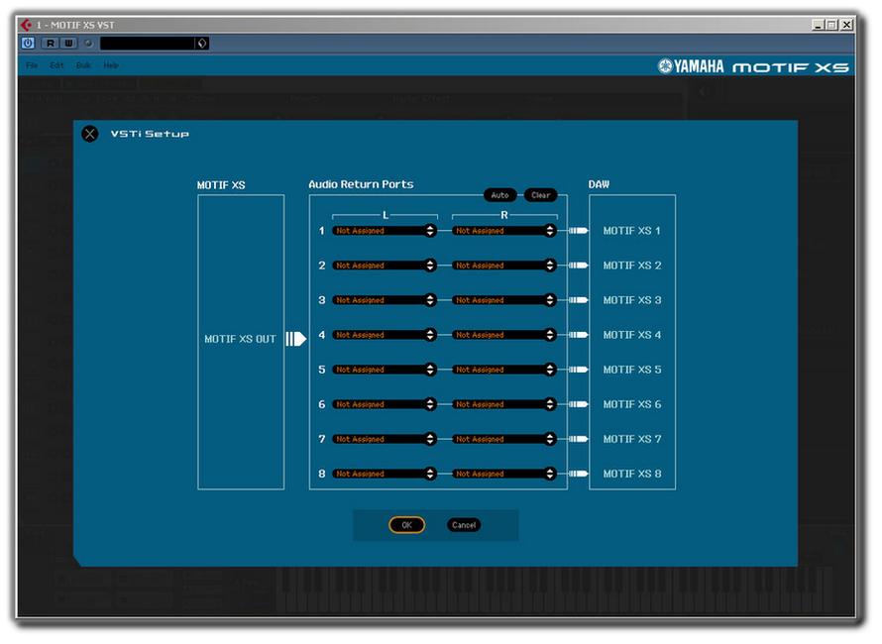Image resolution: width=882 pixels, height=644 pixels.
Task: Click the preset name field in toolbar
Action: click(x=147, y=43)
